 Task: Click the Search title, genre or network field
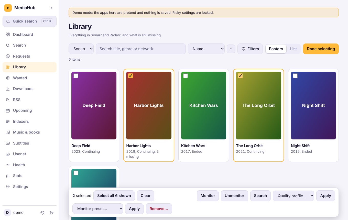[x=141, y=49]
